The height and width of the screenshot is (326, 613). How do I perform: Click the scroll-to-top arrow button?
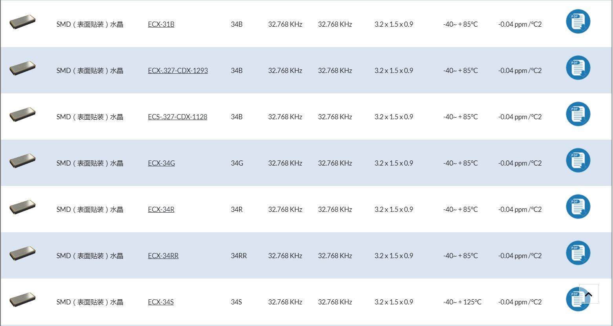[x=589, y=294]
